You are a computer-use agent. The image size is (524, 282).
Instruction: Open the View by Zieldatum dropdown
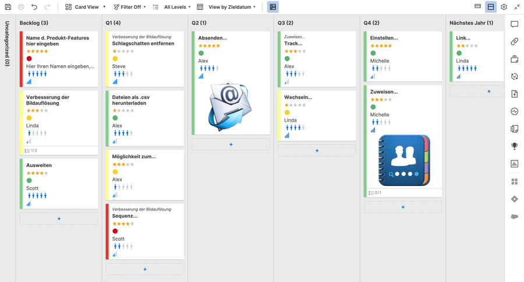[x=226, y=6]
